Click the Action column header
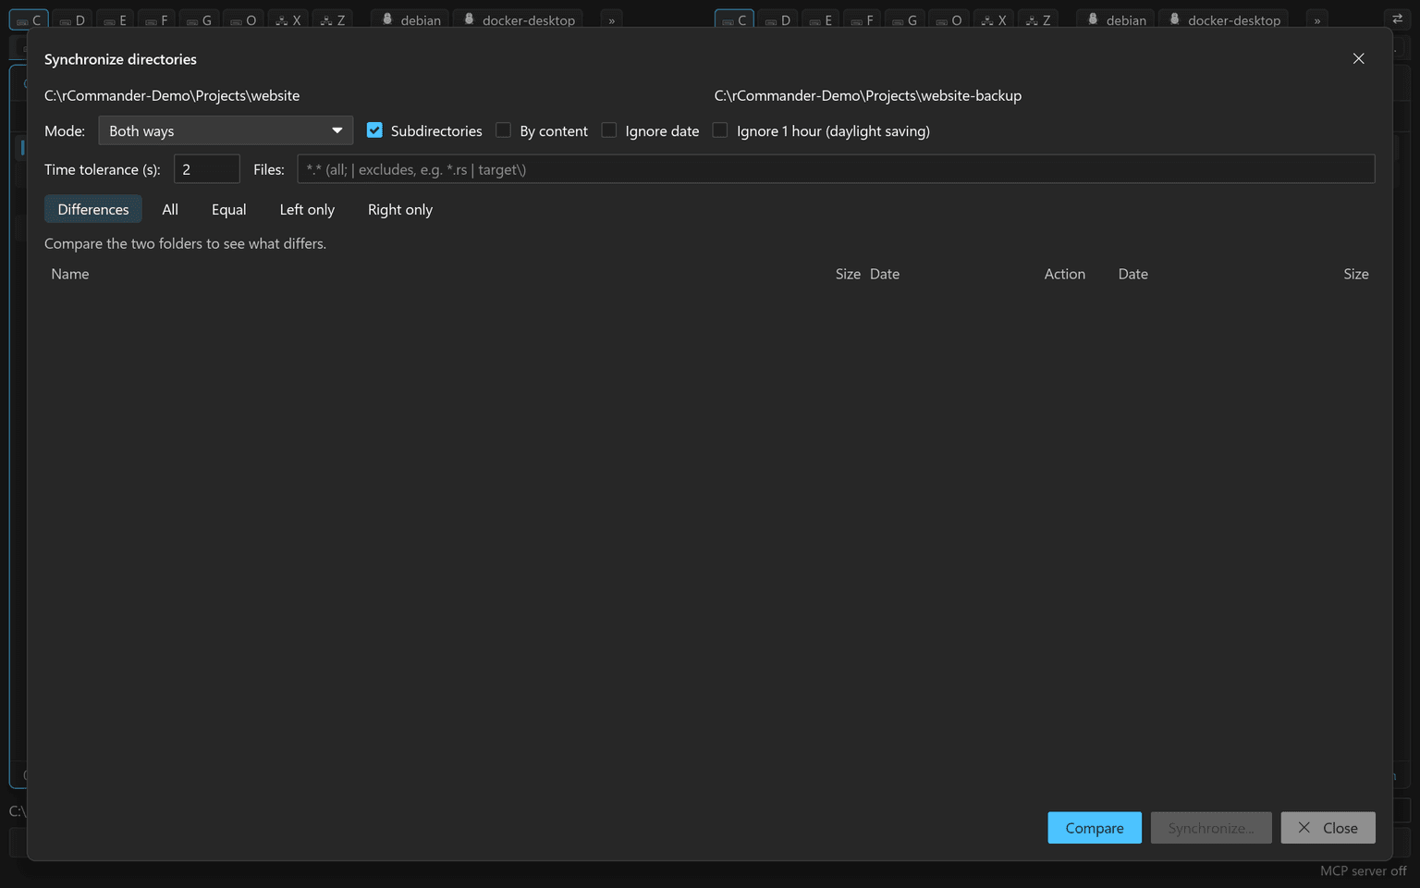This screenshot has height=888, width=1420. click(1065, 274)
